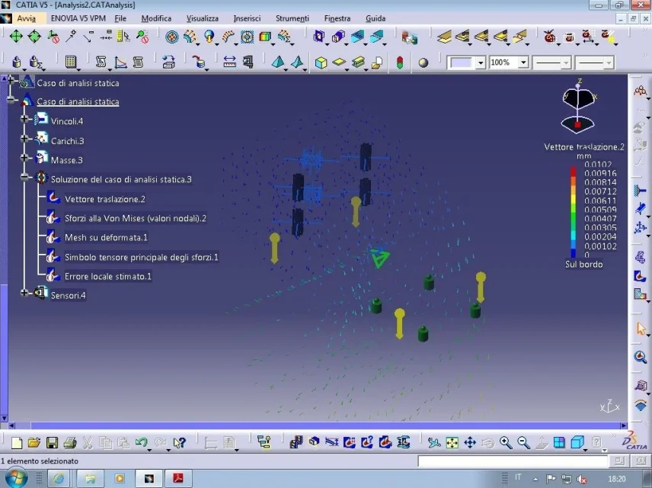The height and width of the screenshot is (488, 652).
Task: Expand the Vincoli.4 tree node
Action: 24,119
